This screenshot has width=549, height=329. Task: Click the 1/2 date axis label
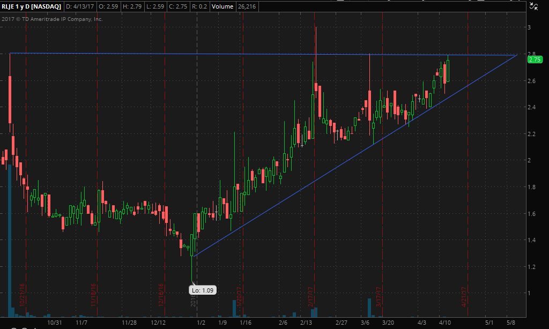[201, 323]
